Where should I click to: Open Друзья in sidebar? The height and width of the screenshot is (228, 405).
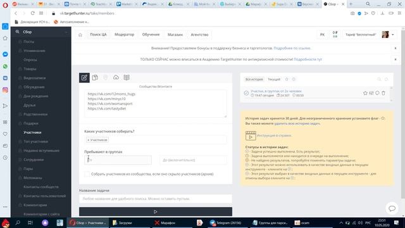[x=29, y=105]
